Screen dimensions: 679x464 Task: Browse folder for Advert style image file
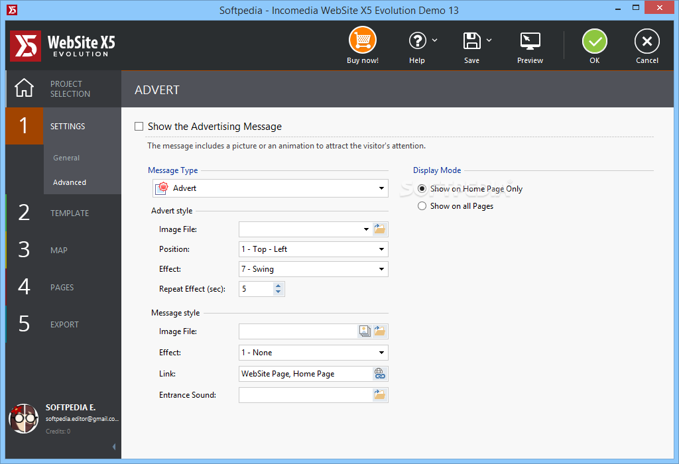tap(380, 229)
